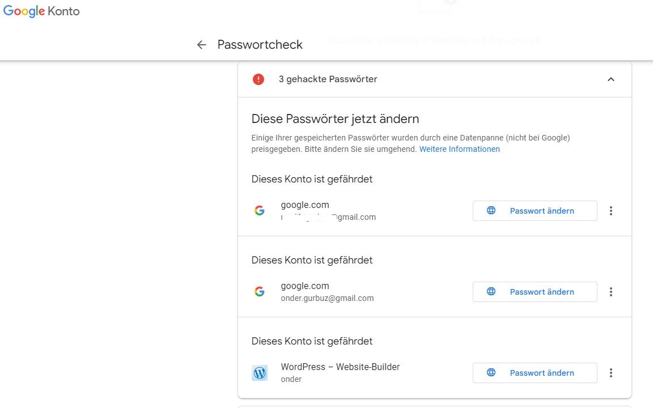Click globe icon in second Passwort ändern button
653x408 pixels.
coord(491,291)
